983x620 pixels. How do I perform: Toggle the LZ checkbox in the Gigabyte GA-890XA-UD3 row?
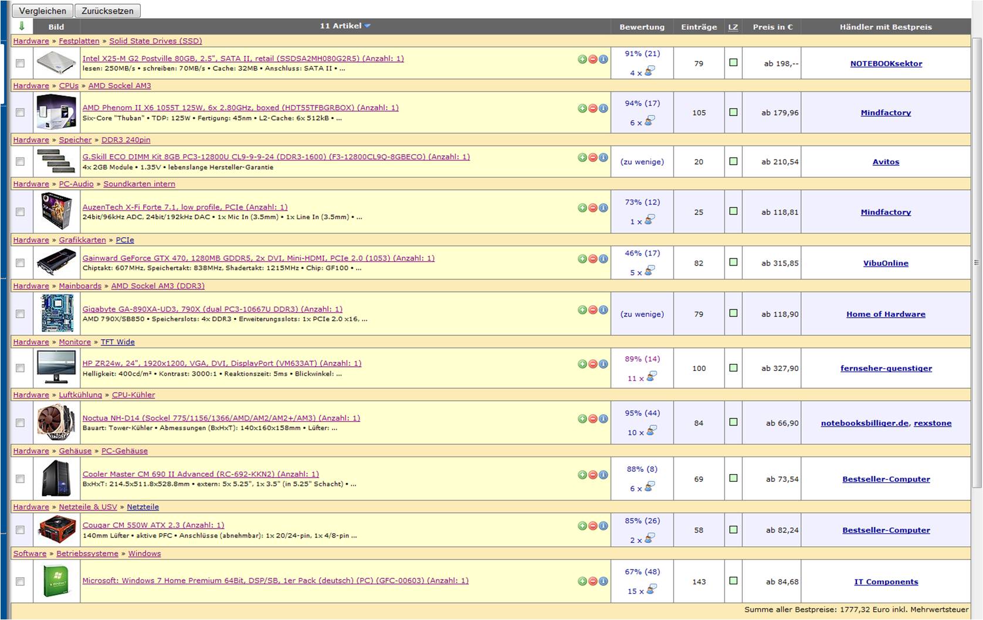[x=733, y=314]
